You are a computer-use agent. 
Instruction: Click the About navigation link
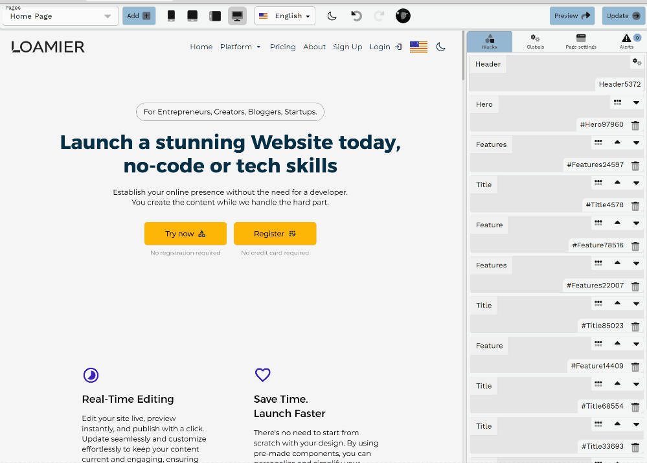click(314, 47)
